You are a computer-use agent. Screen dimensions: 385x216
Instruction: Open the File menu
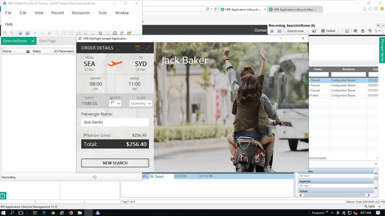pyautogui.click(x=8, y=13)
